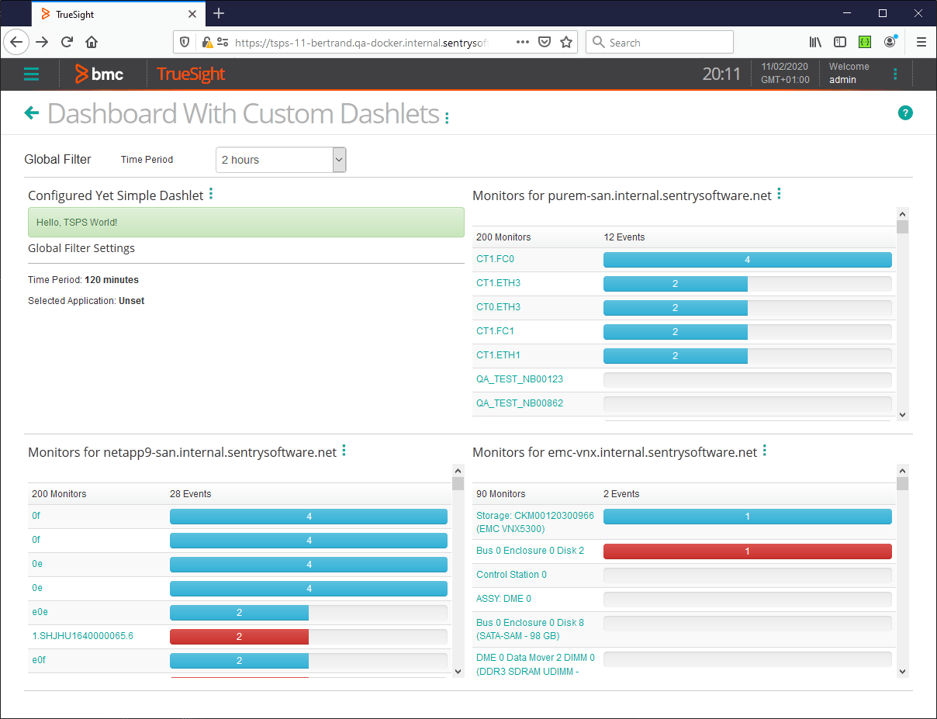Go back using the teal dashboard arrow

(x=32, y=113)
